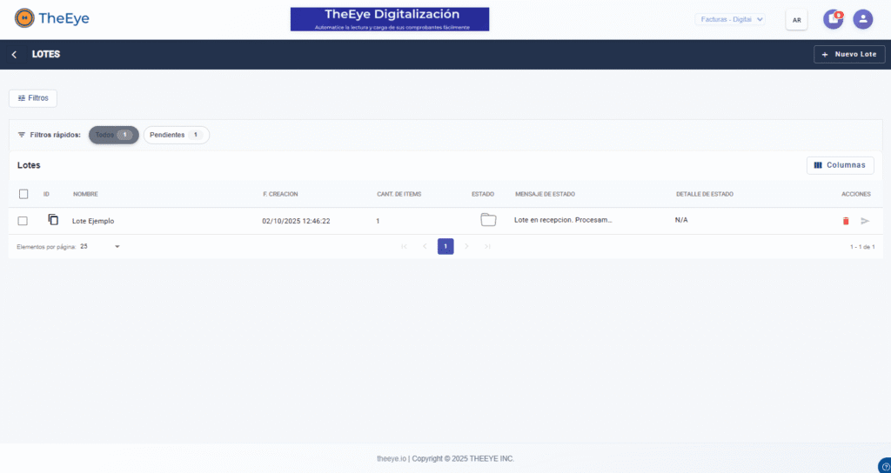Toggle the select-all checkbox in the table header

[23, 194]
